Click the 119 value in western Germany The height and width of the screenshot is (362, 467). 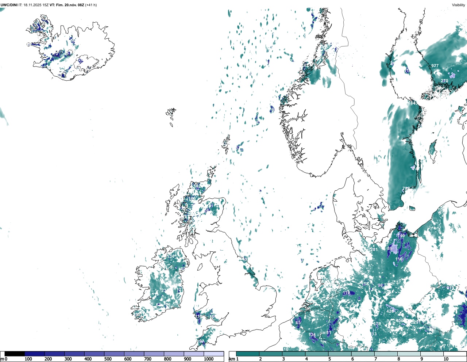coord(347,293)
